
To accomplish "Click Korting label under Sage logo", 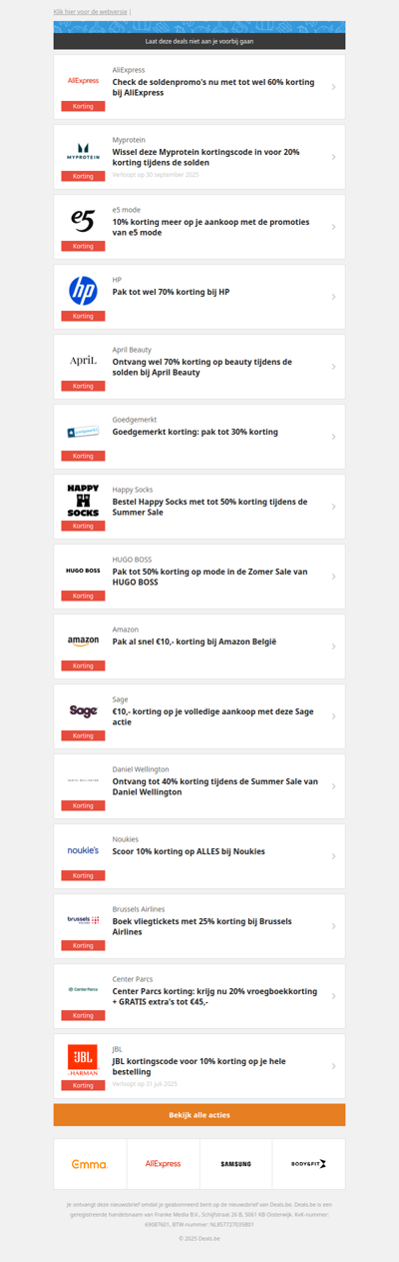I will click(83, 735).
